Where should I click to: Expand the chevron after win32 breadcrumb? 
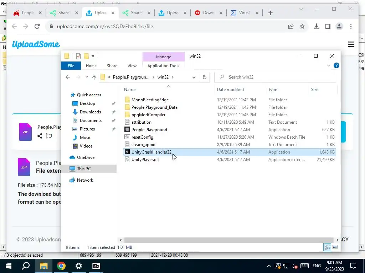click(173, 77)
